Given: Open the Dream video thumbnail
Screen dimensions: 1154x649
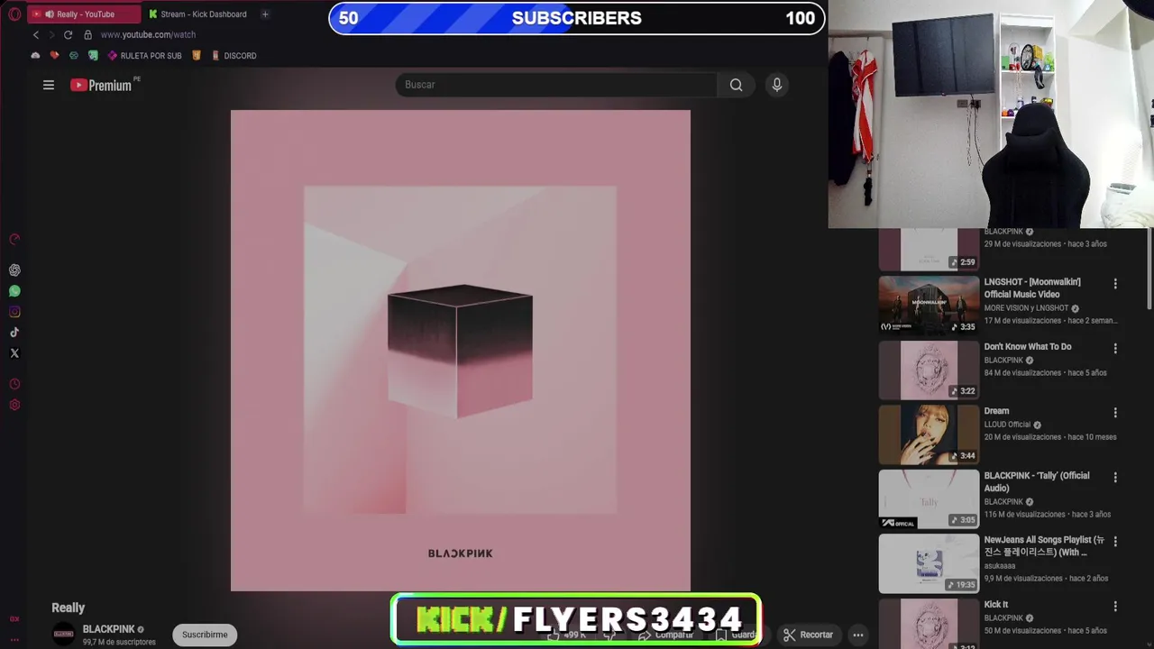Looking at the screenshot, I should tap(929, 434).
